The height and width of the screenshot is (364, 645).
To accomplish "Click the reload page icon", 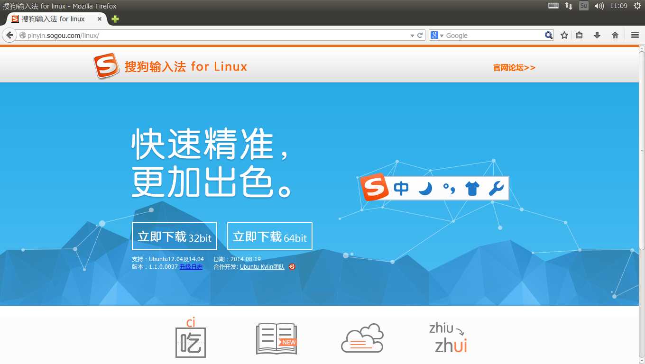I will point(420,35).
